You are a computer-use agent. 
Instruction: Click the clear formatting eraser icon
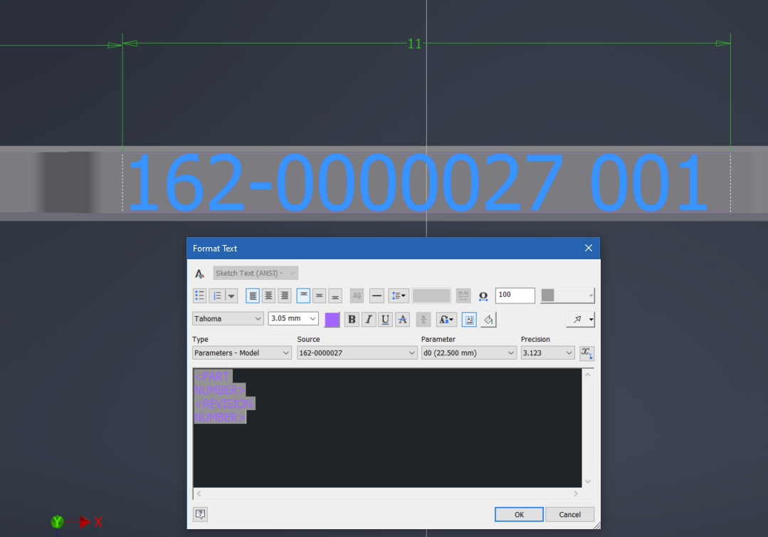click(488, 319)
